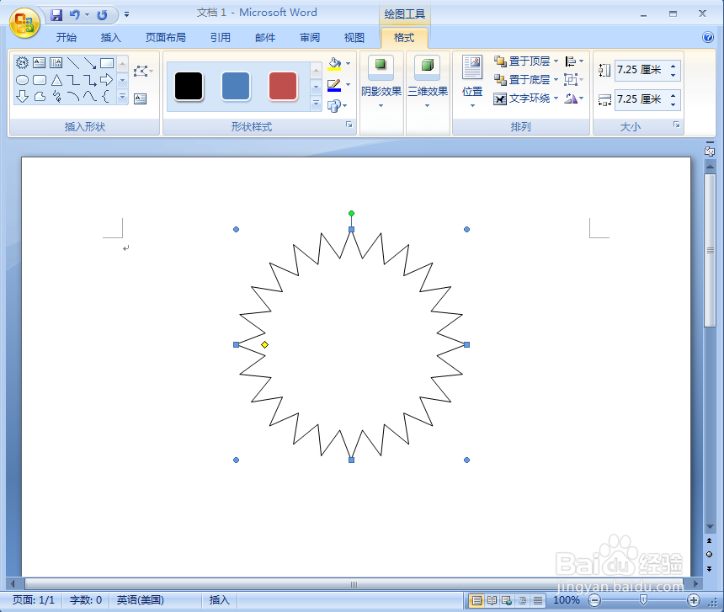The height and width of the screenshot is (612, 724).
Task: Switch to outline view
Action: tap(522, 600)
